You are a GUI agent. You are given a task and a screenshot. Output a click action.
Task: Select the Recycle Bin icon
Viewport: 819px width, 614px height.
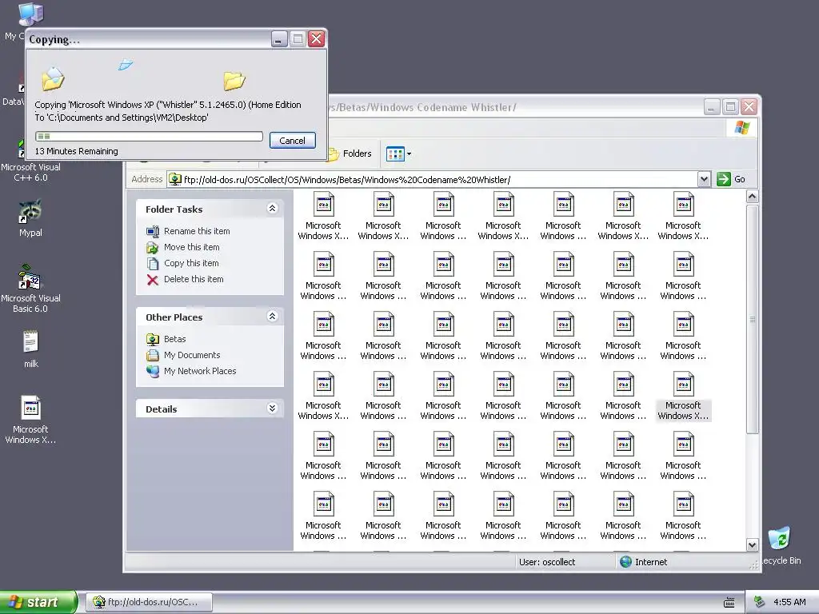click(780, 545)
